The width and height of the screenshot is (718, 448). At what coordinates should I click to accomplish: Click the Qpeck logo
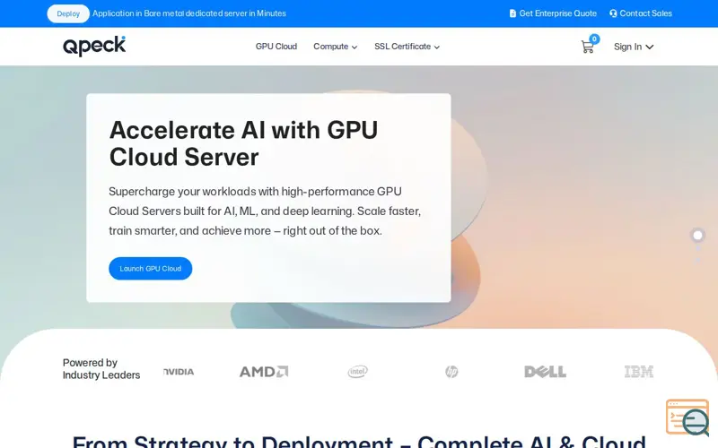[94, 46]
